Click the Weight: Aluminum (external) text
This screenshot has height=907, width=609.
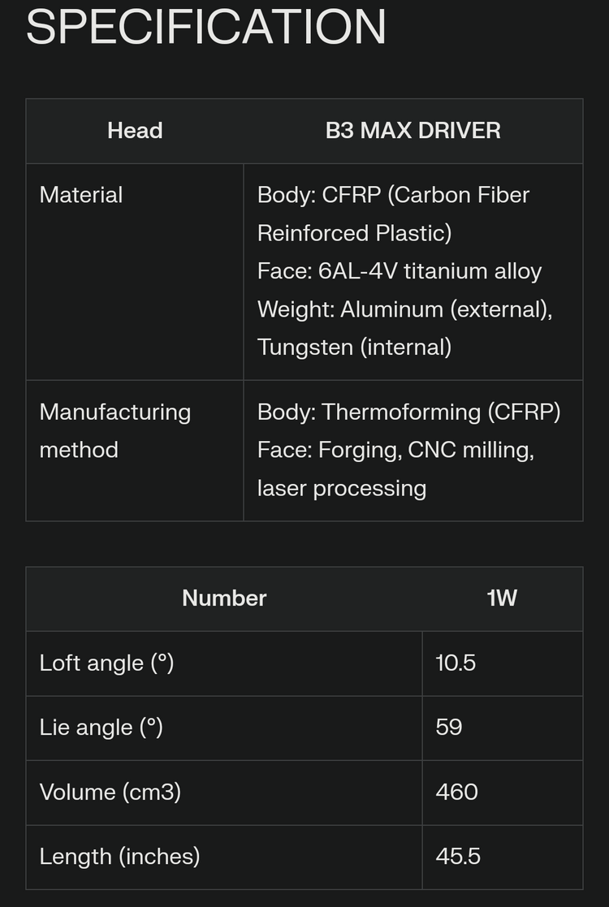404,309
